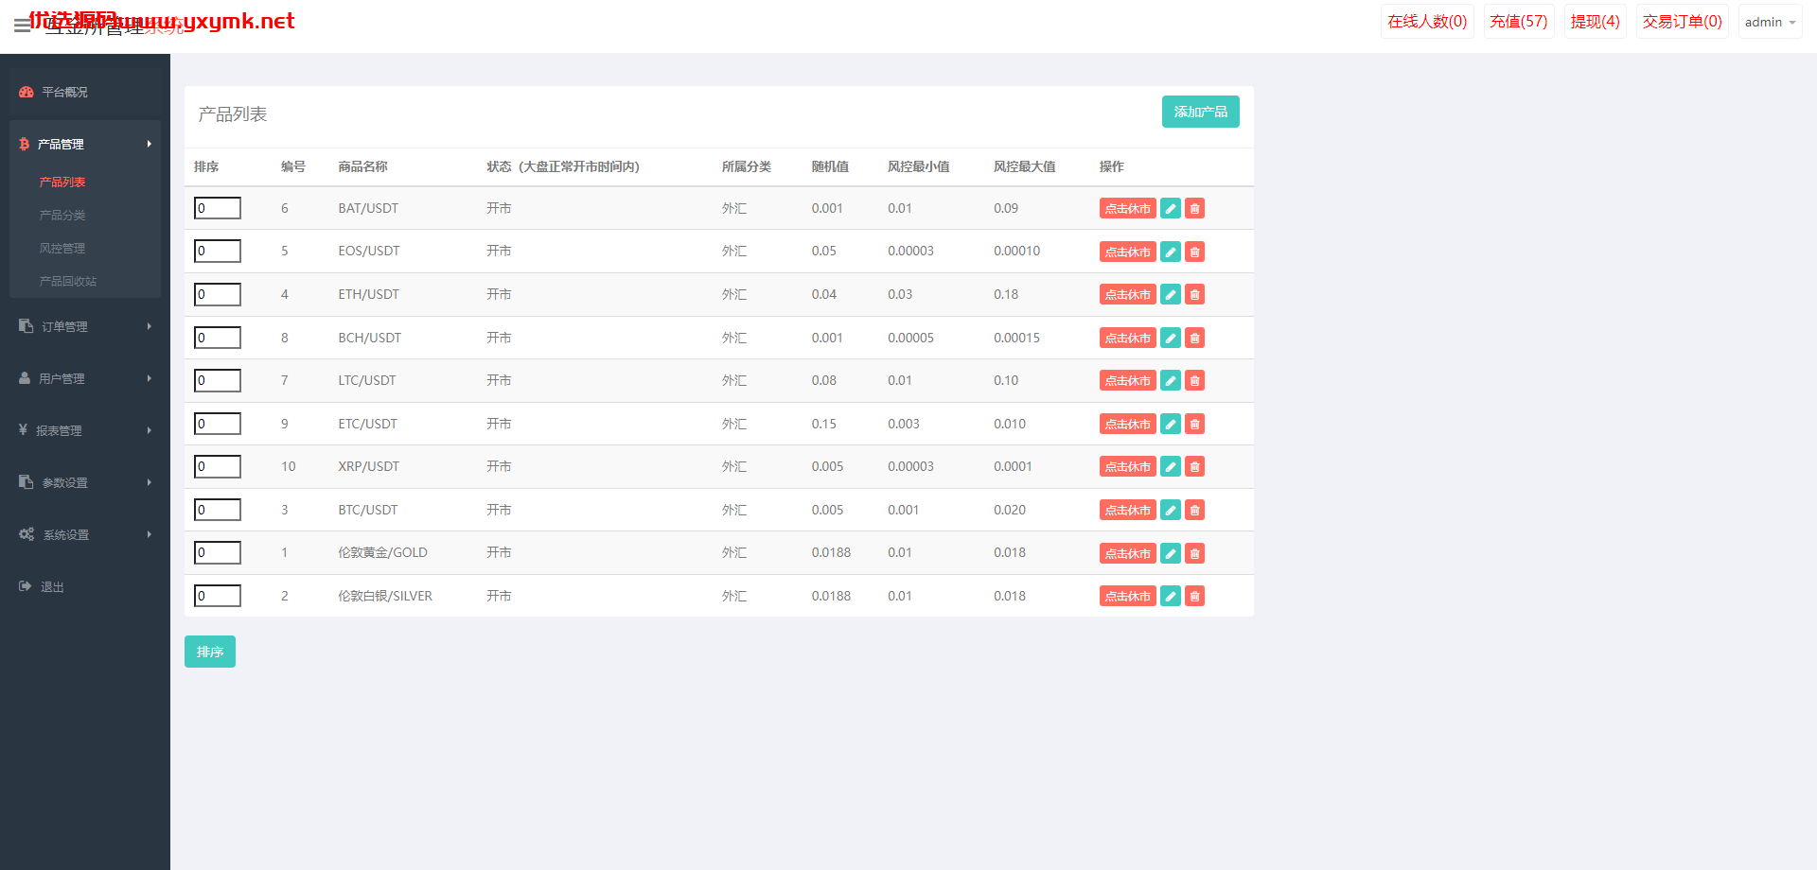Image resolution: width=1817 pixels, height=870 pixels.
Task: Delete the LTC/USDT row via trash icon
Action: pyautogui.click(x=1195, y=380)
